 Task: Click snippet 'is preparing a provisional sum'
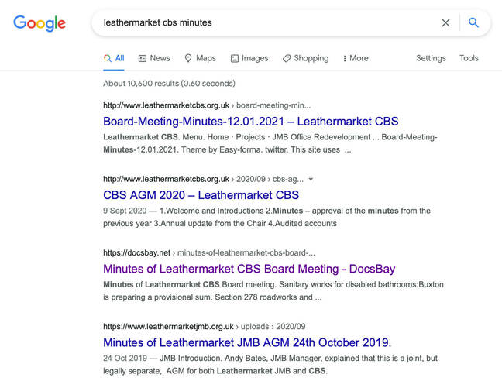[156, 297]
